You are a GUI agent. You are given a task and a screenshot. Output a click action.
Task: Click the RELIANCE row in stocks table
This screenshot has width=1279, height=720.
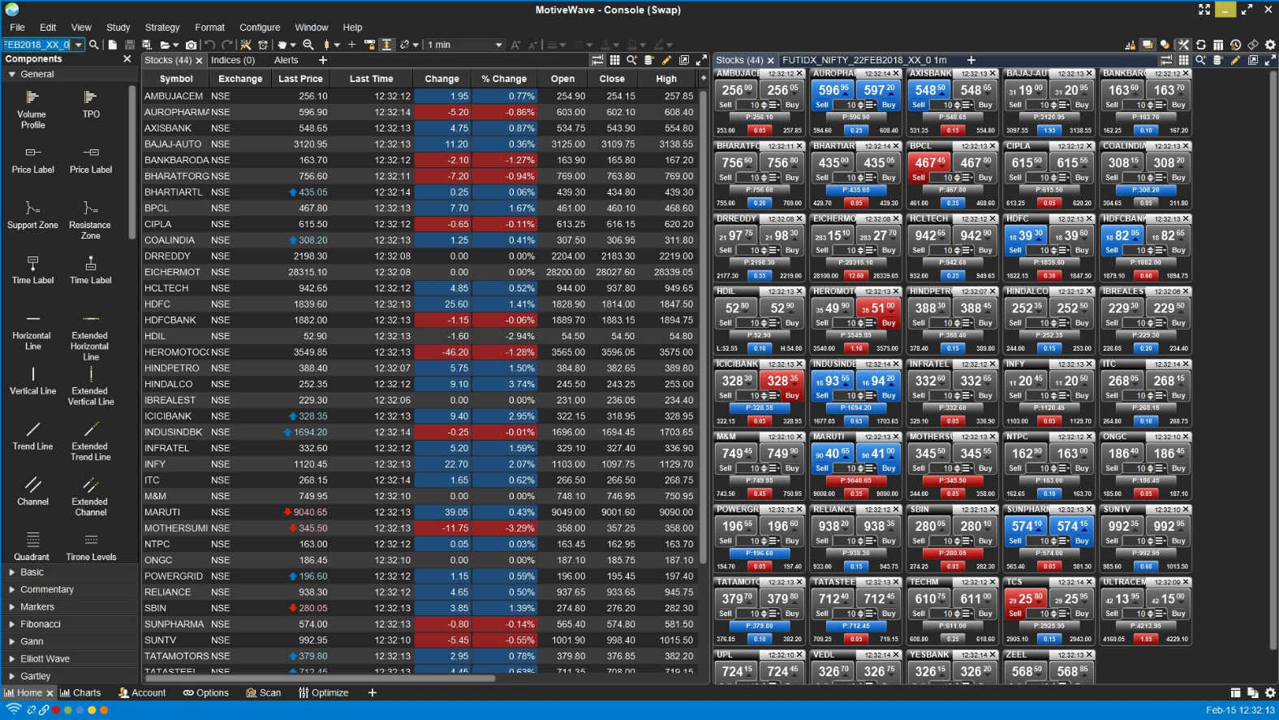point(419,592)
